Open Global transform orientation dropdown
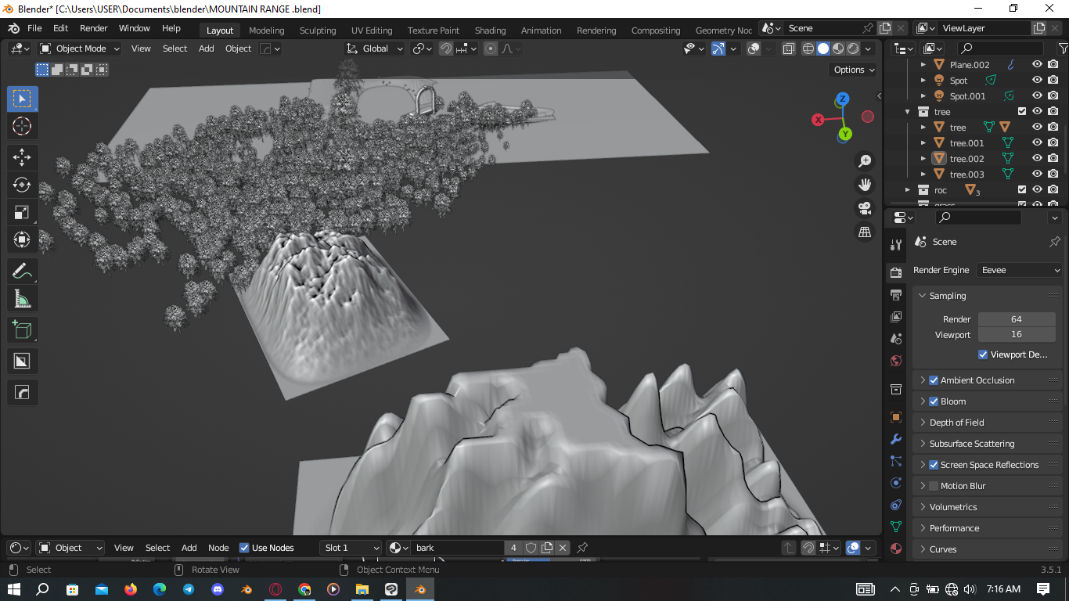This screenshot has height=601, width=1069. point(375,49)
